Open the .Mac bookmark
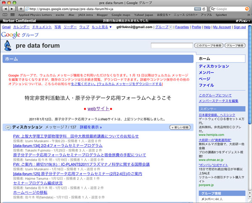The width and height of the screenshot is (252, 203). point(71,15)
